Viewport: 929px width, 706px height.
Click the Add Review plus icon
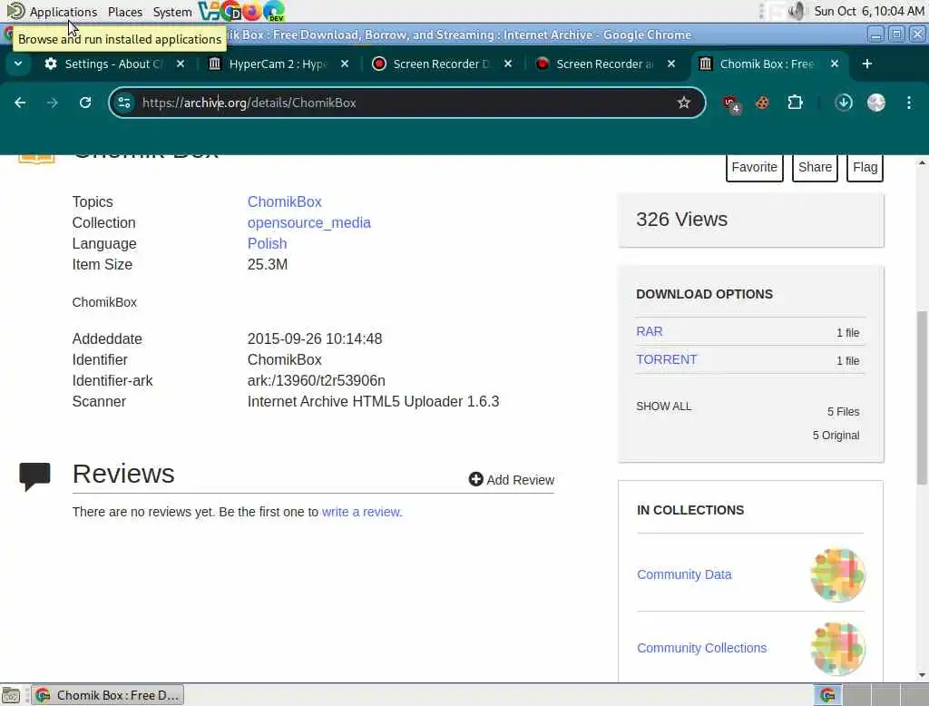coord(475,479)
